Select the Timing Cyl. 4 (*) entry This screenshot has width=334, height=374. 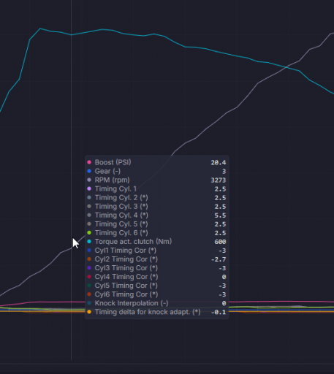pos(156,215)
